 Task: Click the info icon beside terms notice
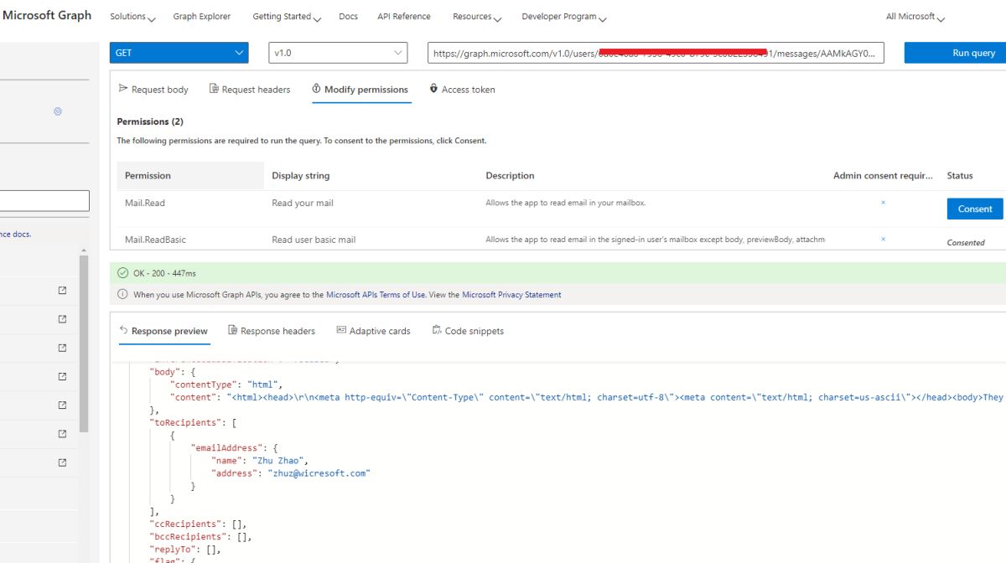tap(123, 295)
